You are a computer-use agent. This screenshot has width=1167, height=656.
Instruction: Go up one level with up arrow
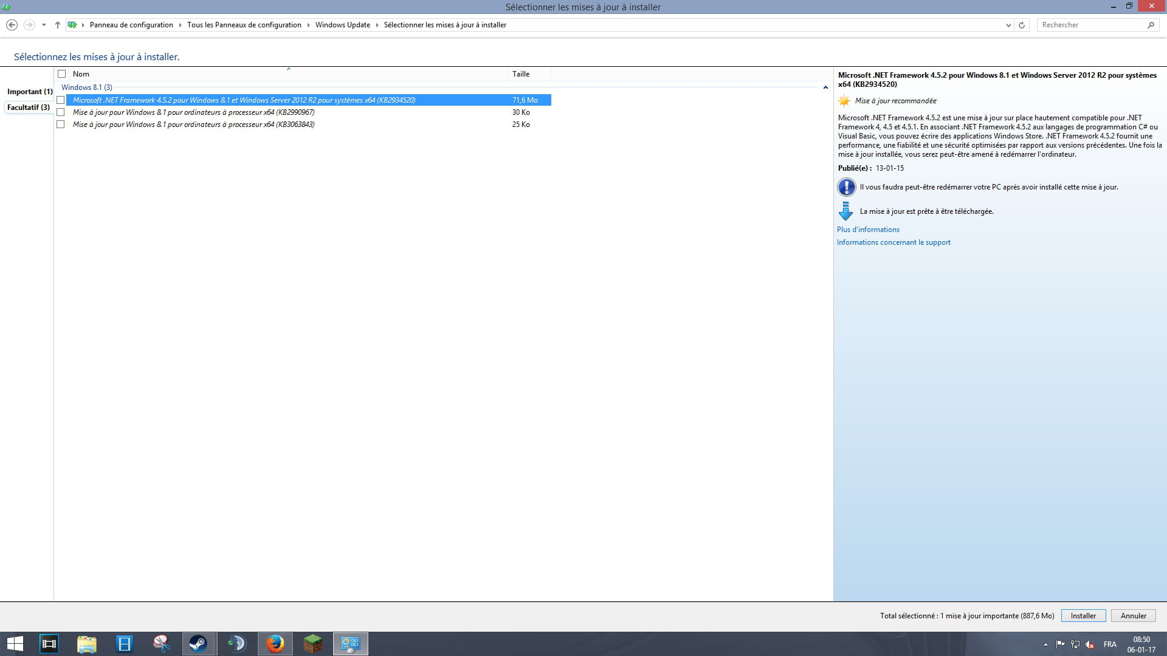[58, 25]
